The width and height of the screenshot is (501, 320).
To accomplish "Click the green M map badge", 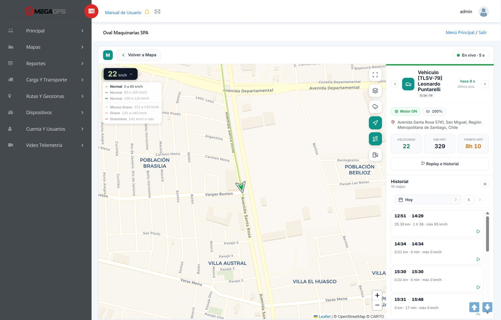I will pos(108,55).
